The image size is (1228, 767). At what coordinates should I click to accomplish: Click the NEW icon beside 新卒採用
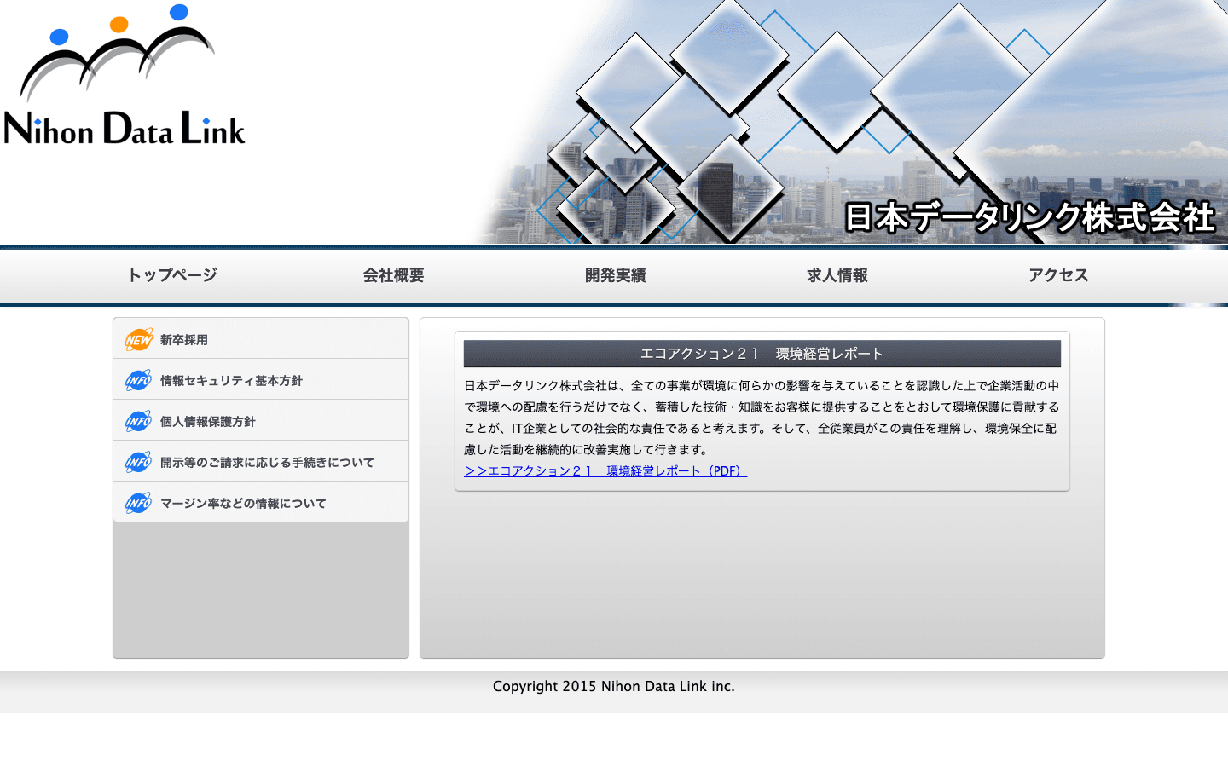[x=139, y=340]
